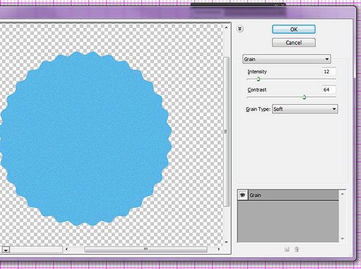Image resolution: width=361 pixels, height=269 pixels.
Task: Click the new effect layer icon
Action: click(286, 249)
